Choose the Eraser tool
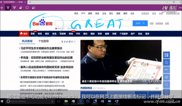 [x=21, y=8]
